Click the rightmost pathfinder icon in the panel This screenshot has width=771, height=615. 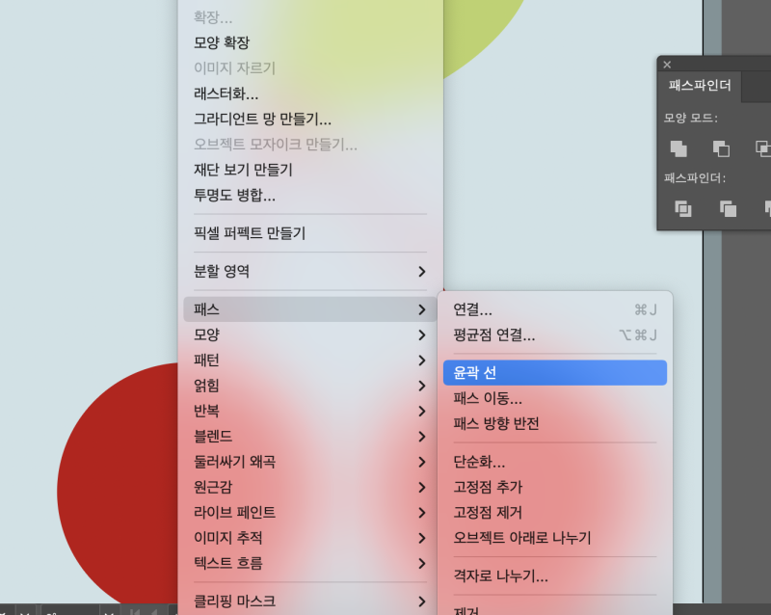(x=768, y=208)
